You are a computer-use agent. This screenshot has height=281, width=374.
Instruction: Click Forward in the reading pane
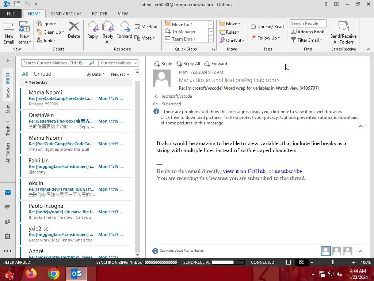[216, 64]
